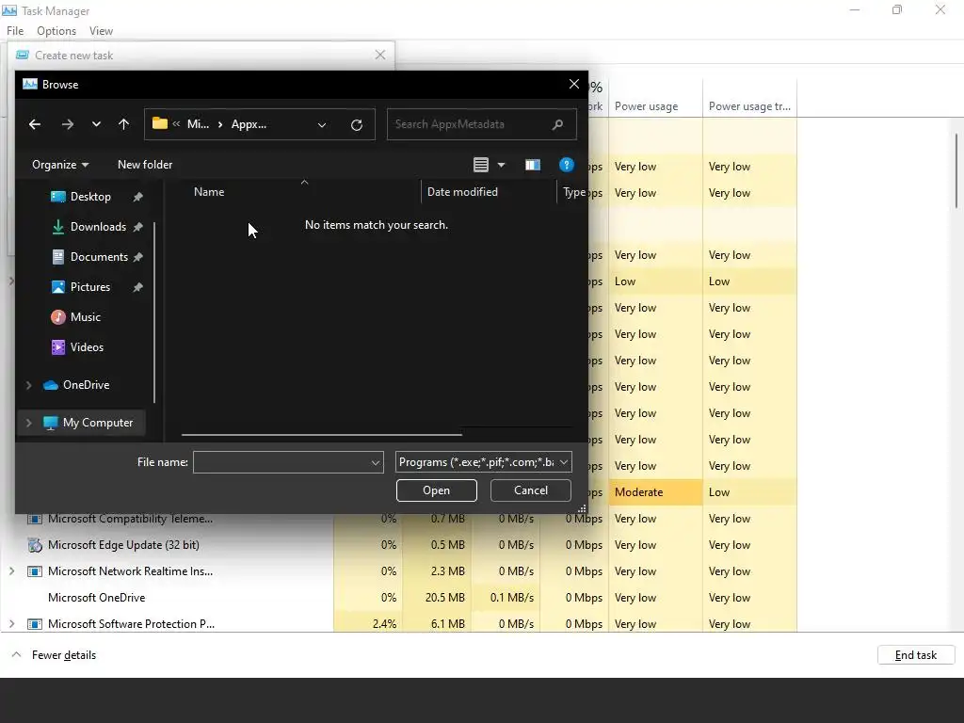
Task: Select Desktop in navigation pane
Action: [90, 197]
